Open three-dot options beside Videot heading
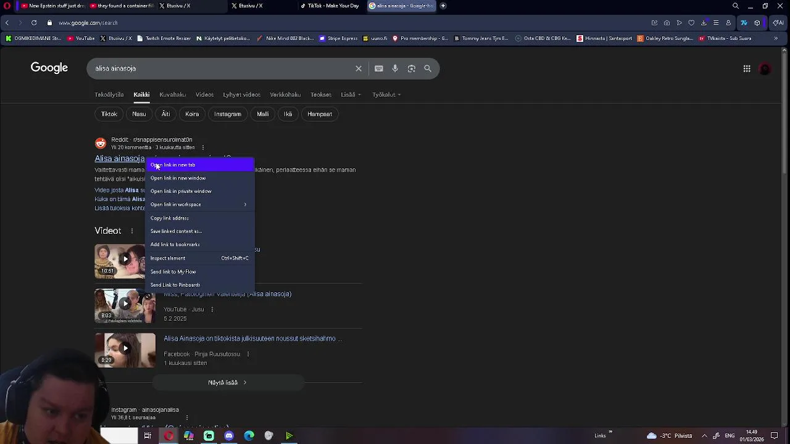This screenshot has height=444, width=790. click(131, 231)
